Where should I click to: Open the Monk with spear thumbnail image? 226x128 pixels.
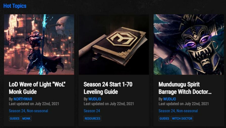point(39,45)
